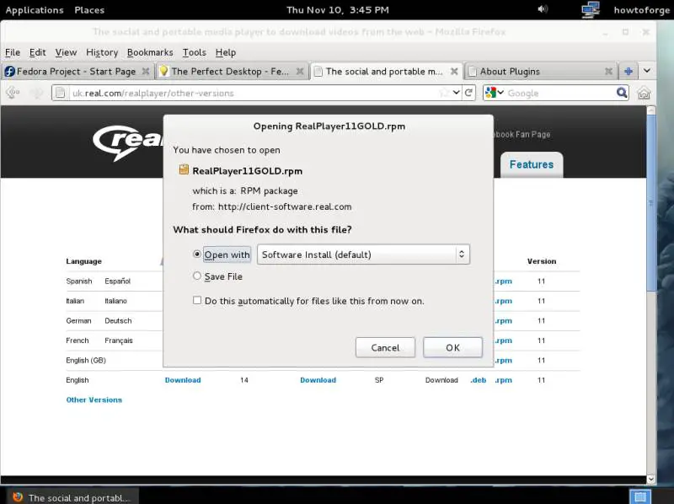Open the address bar history dropdown arrow

point(456,93)
